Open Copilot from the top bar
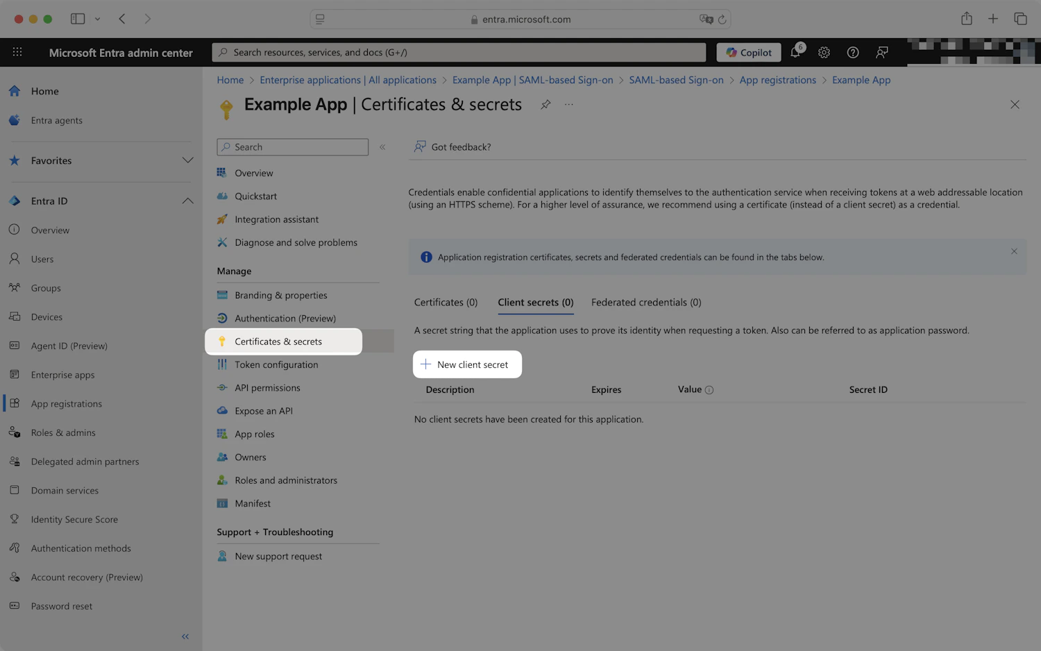Screen dimensions: 1041x651 749,52
